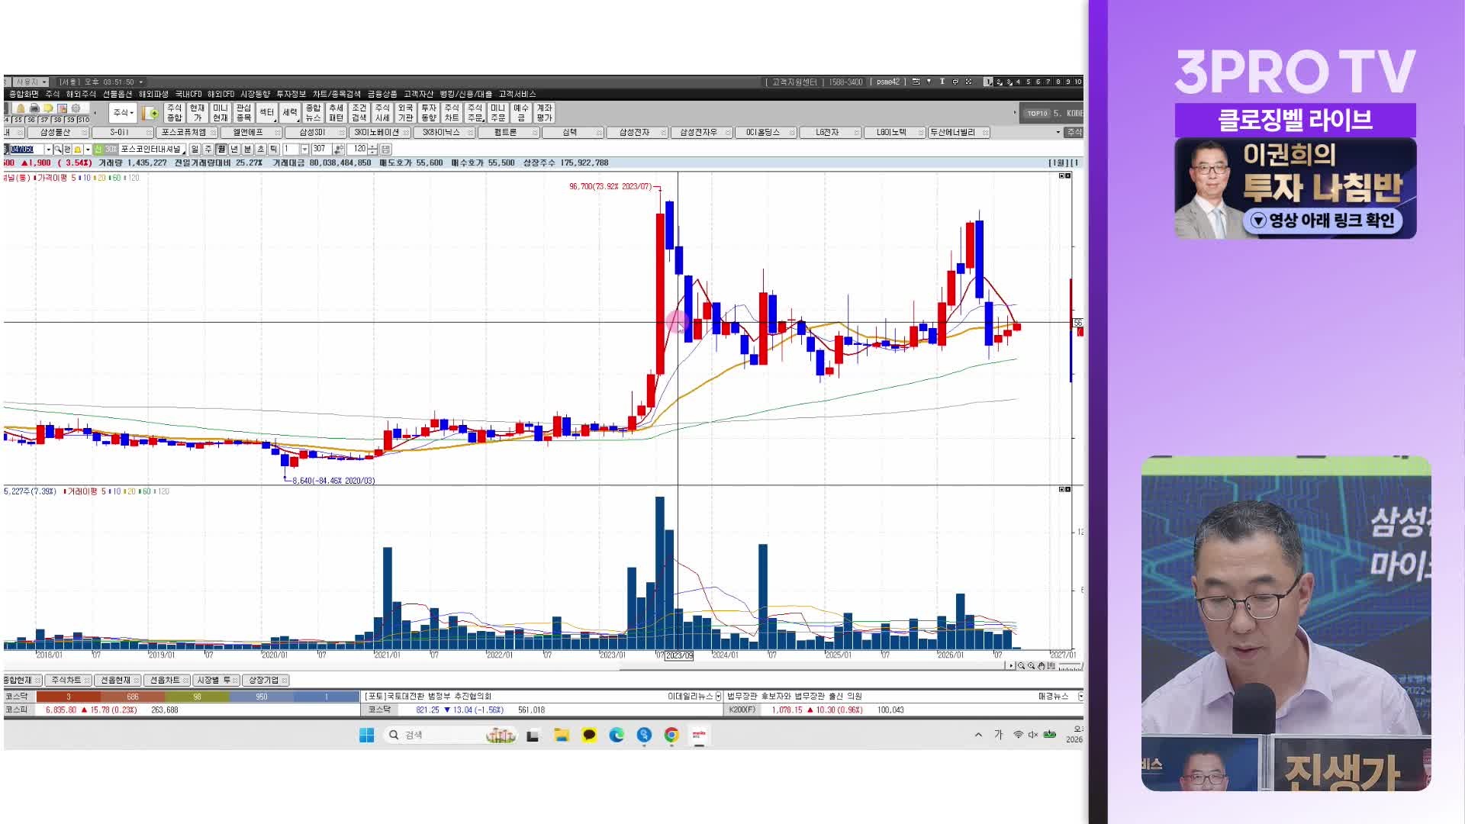
Task: Click the add-screen icon with green plus
Action: pos(150,113)
